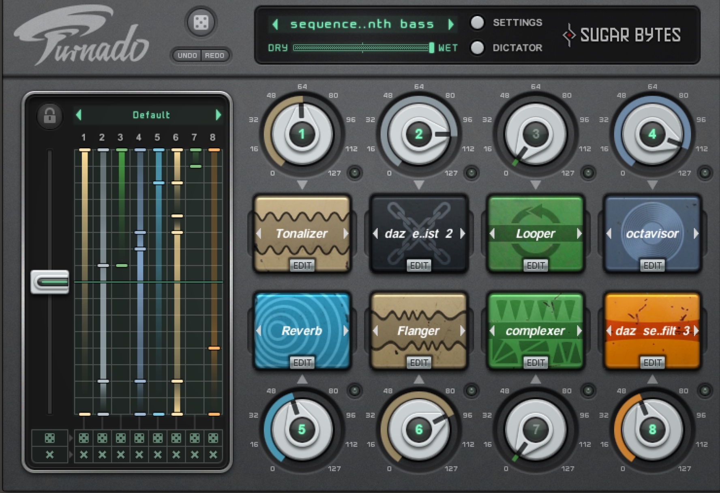
Task: Open the octavisor effect name menu
Action: [652, 233]
